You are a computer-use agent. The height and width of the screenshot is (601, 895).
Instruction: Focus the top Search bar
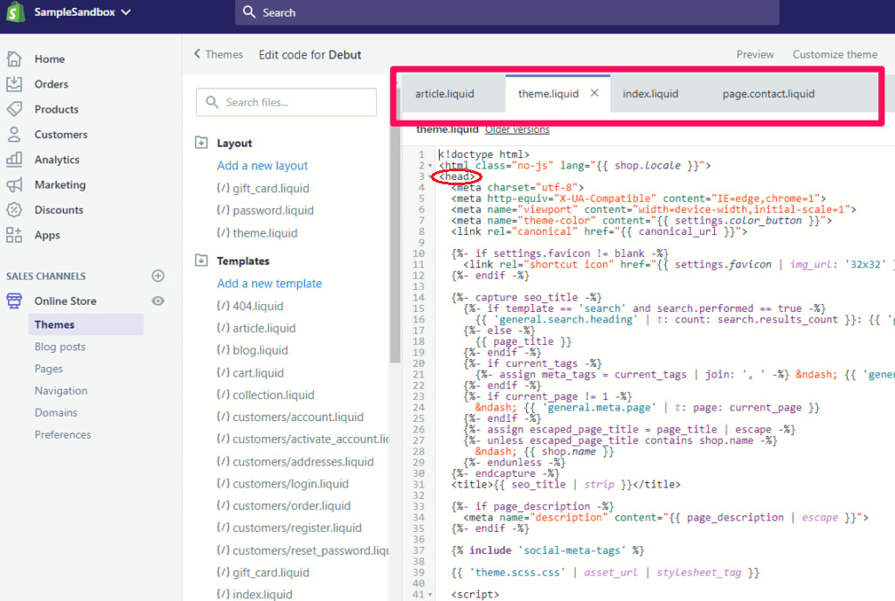(507, 12)
